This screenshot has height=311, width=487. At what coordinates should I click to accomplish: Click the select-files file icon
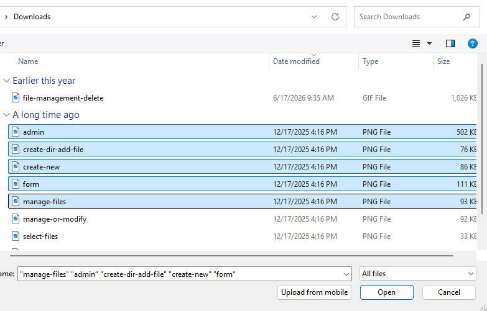[x=16, y=236]
